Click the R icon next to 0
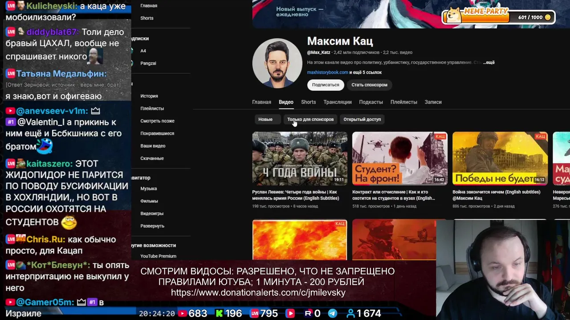The image size is (570, 320). (308, 313)
